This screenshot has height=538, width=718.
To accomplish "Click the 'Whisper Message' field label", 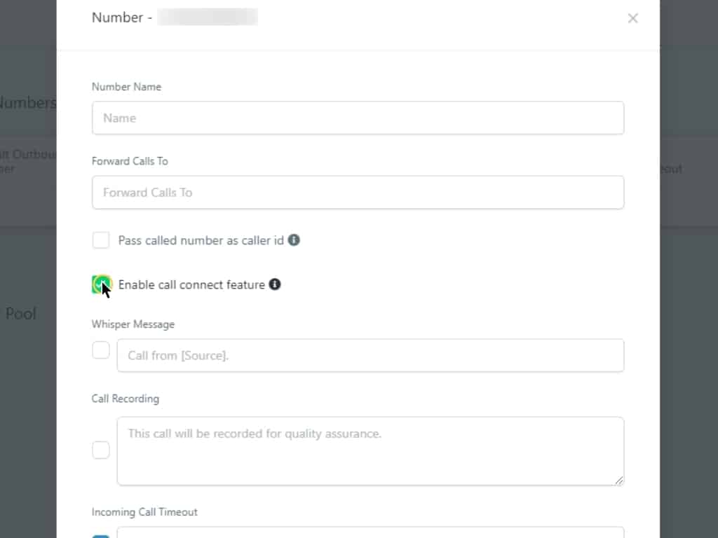I will 133,324.
